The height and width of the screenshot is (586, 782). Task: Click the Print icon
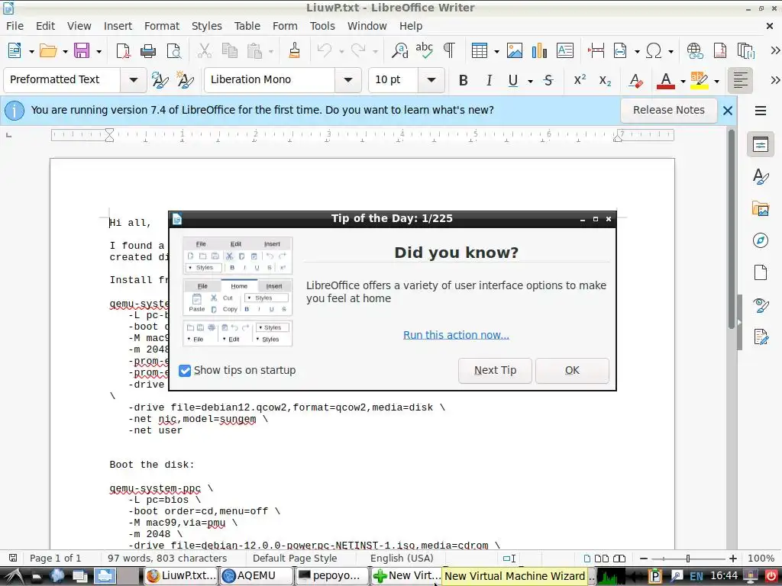pyautogui.click(x=148, y=50)
